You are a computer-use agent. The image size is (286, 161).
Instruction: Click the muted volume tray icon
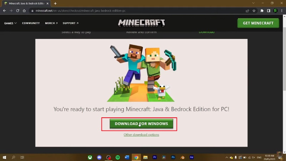click(x=253, y=157)
